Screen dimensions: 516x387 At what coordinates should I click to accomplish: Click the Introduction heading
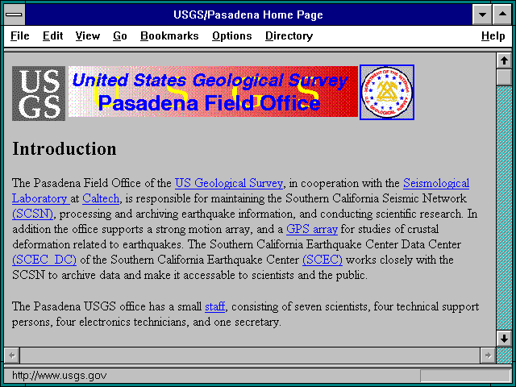[64, 148]
